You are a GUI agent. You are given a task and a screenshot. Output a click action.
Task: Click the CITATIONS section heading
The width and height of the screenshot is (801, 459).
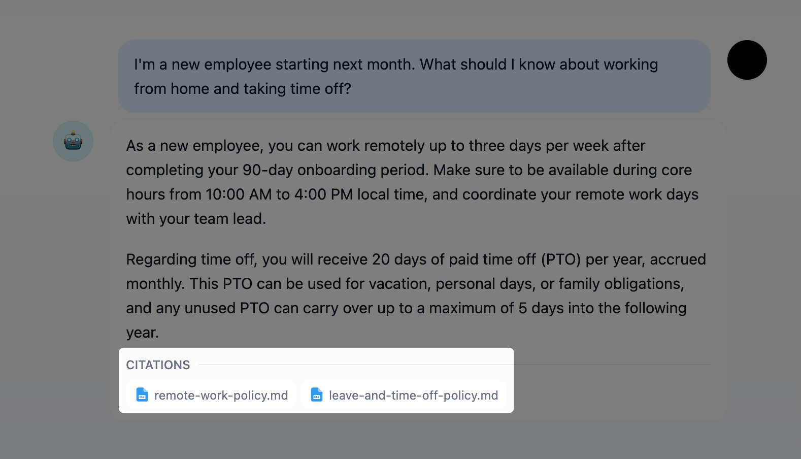158,365
